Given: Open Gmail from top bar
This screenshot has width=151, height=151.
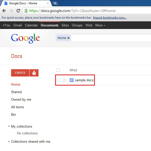Looking at the screenshot, I should [x=18, y=25].
